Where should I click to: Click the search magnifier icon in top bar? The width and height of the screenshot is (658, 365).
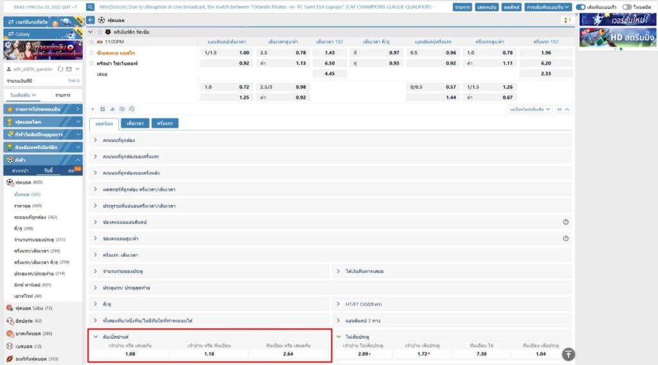pos(92,6)
